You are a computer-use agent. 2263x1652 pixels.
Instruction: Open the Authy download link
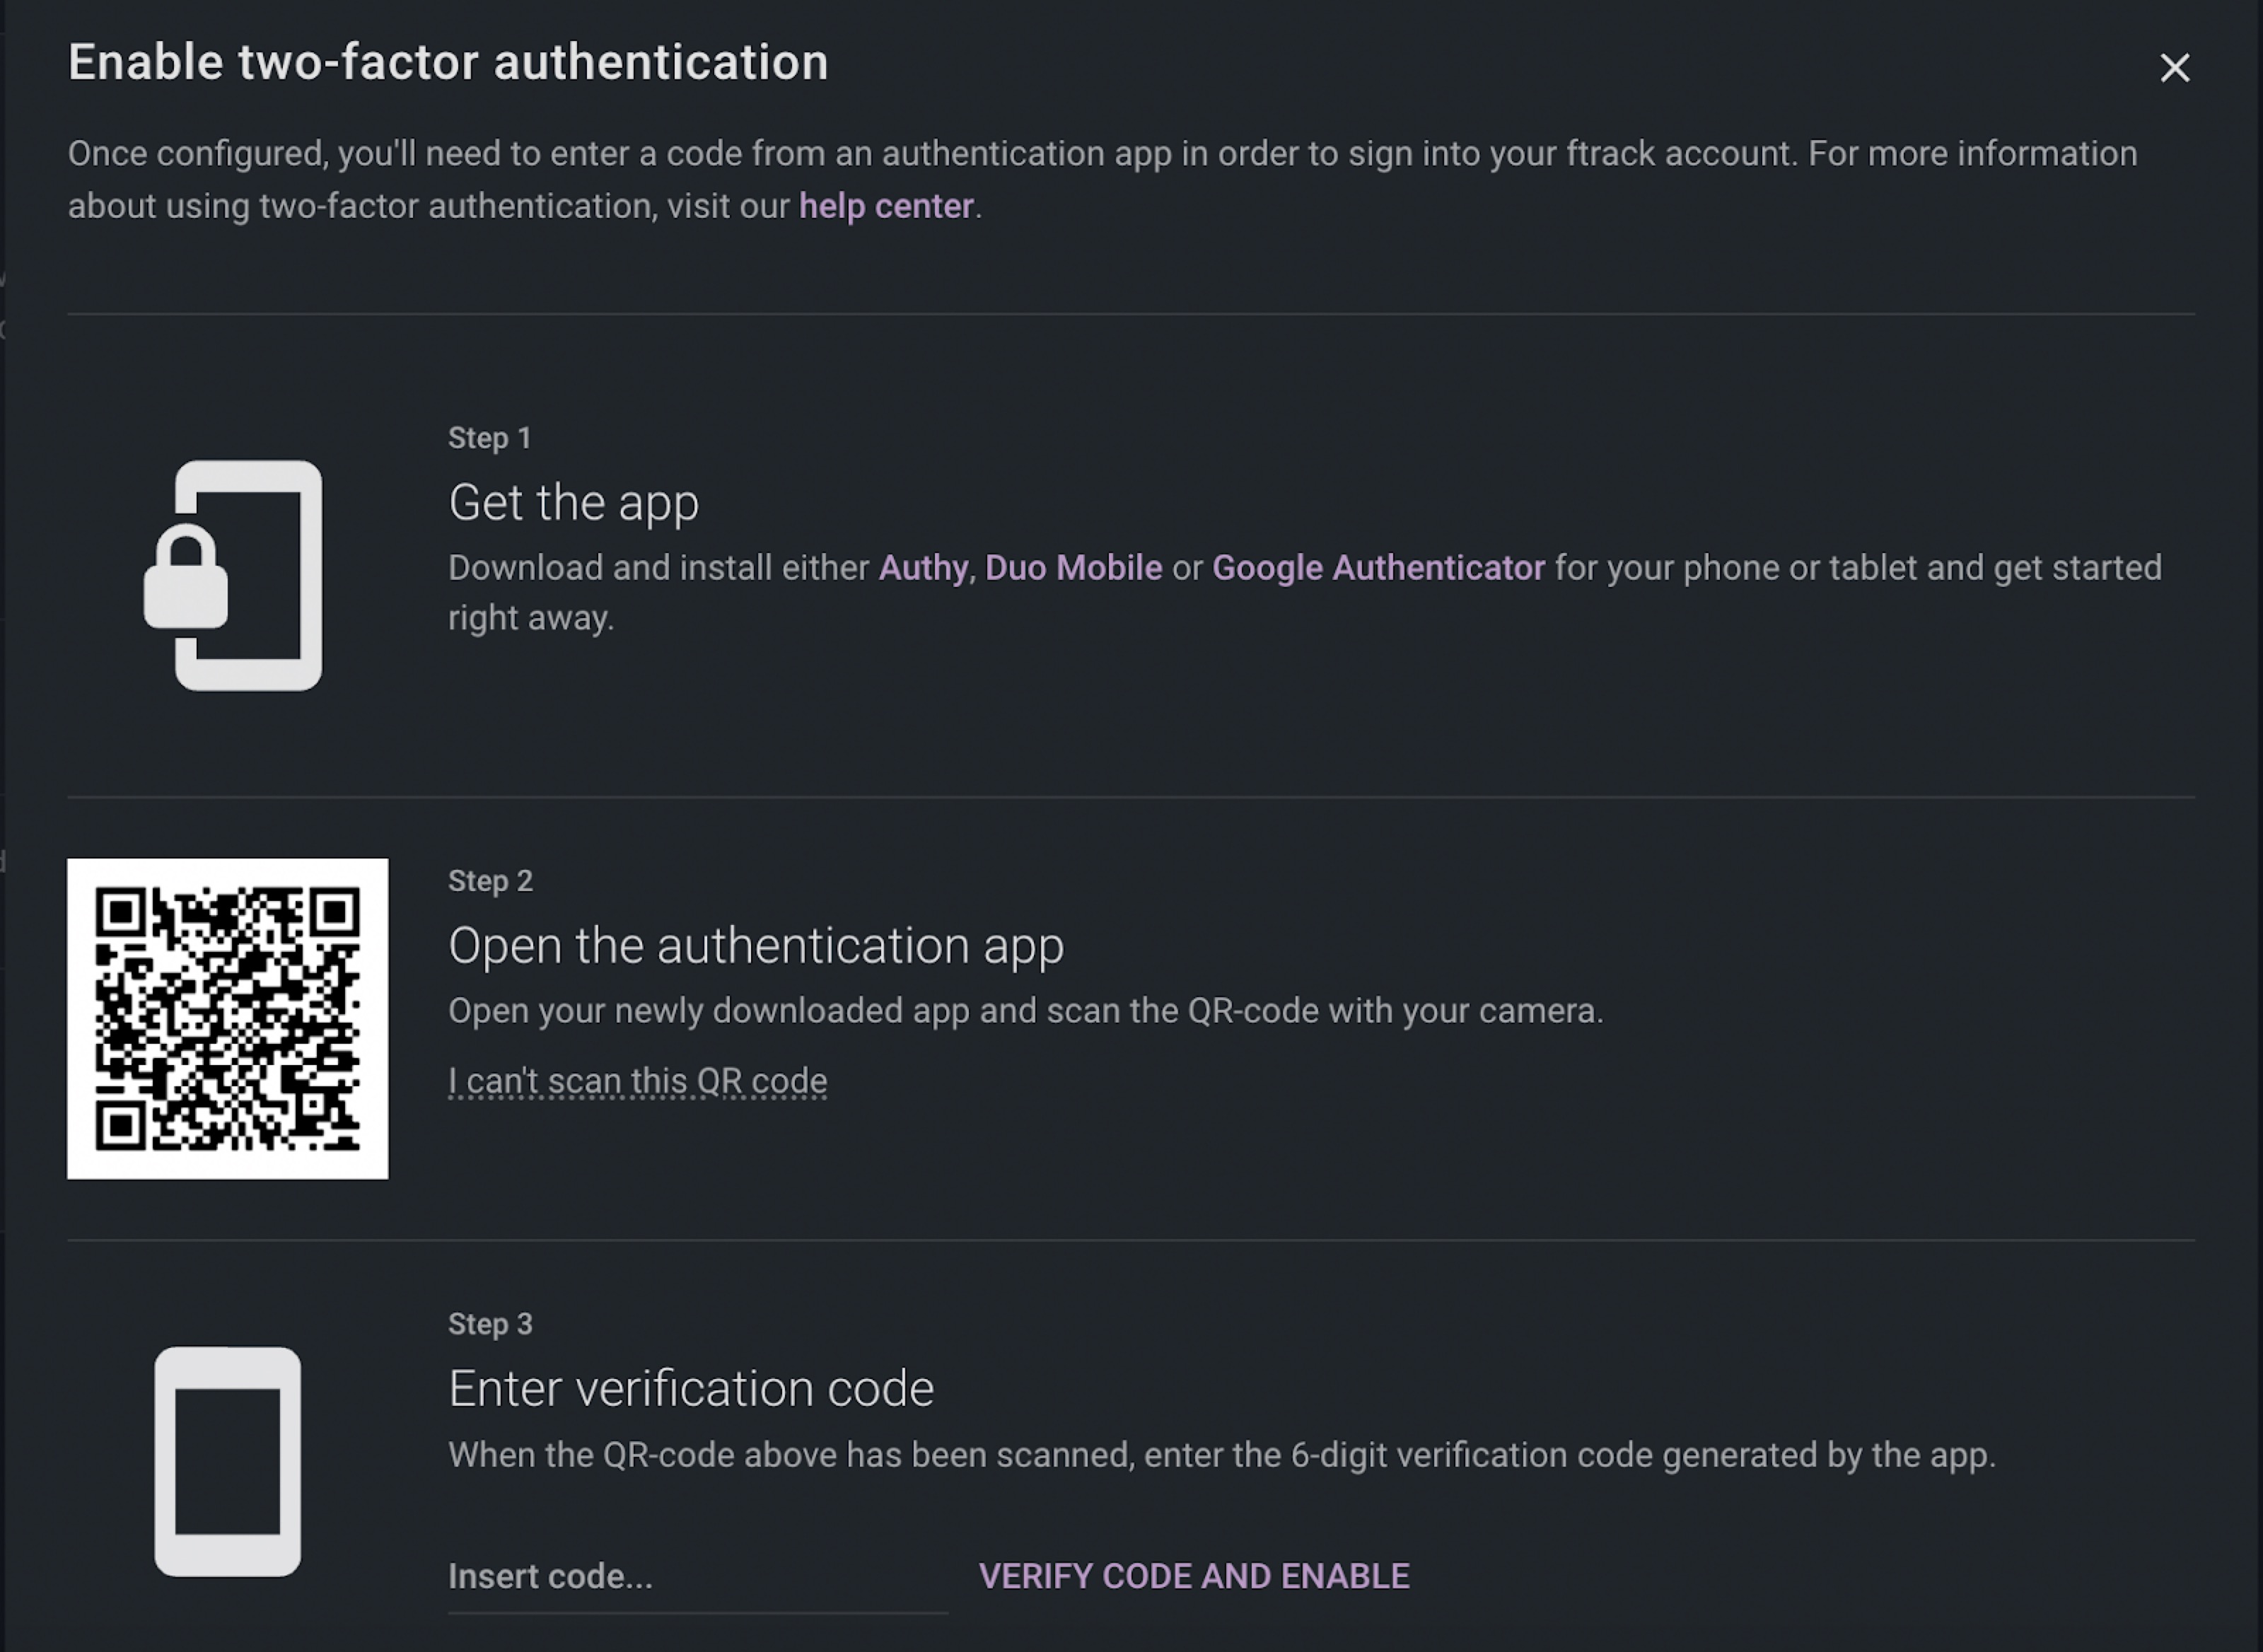922,568
